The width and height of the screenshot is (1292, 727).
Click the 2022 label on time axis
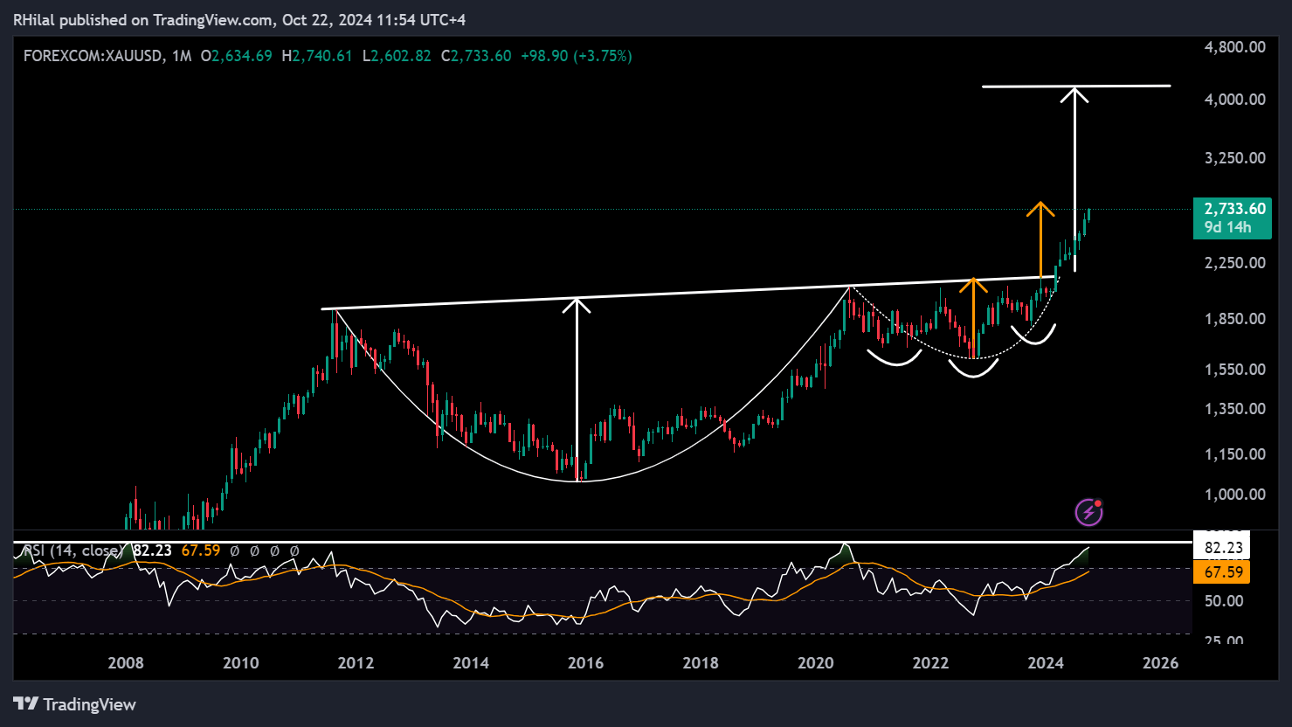(x=931, y=663)
